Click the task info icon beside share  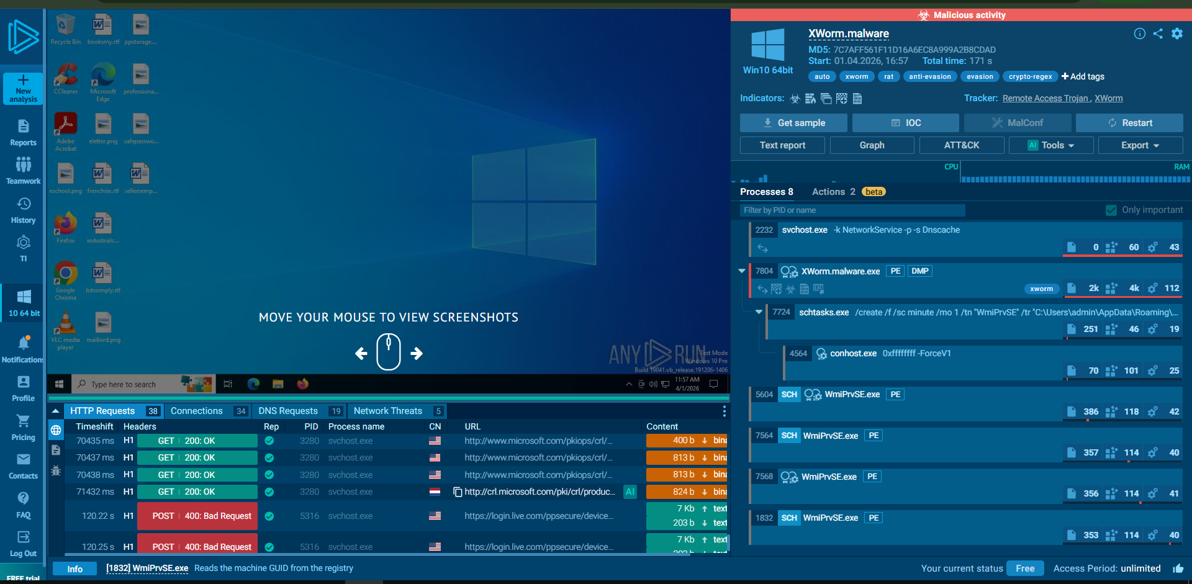click(1139, 34)
